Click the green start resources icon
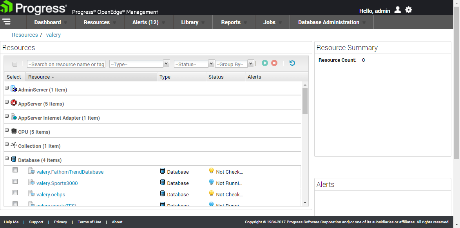 tap(265, 63)
